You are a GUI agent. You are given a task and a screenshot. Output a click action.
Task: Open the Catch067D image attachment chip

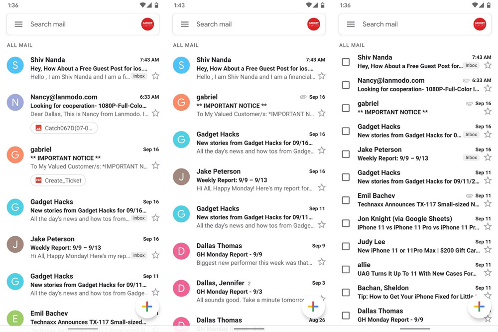64,128
